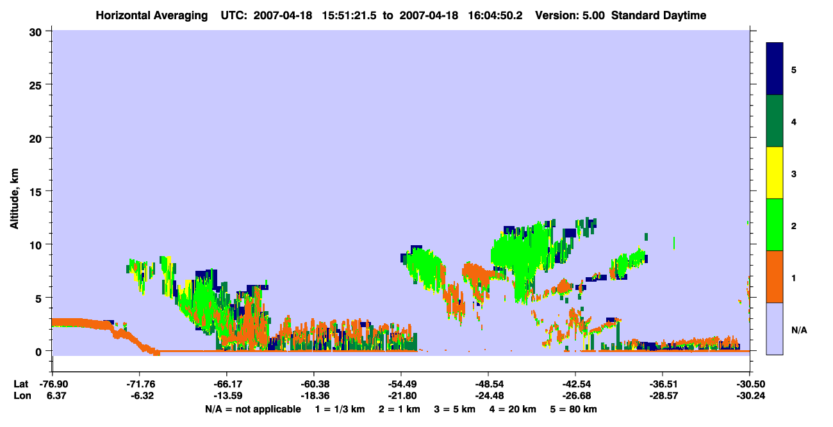Click the longitude value -21.80
This screenshot has width=833, height=427.
coord(400,395)
